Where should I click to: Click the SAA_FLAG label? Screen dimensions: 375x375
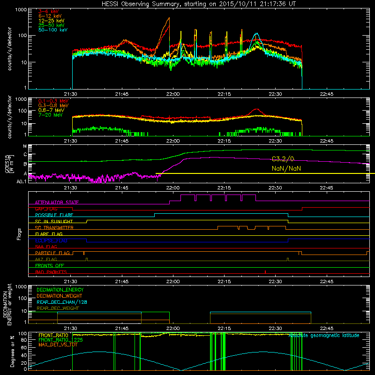click(x=46, y=247)
